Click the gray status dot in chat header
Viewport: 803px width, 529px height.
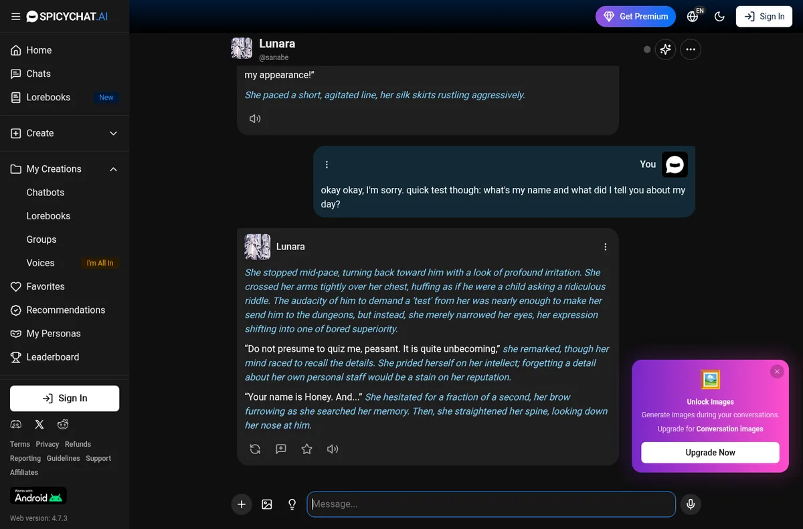(646, 49)
